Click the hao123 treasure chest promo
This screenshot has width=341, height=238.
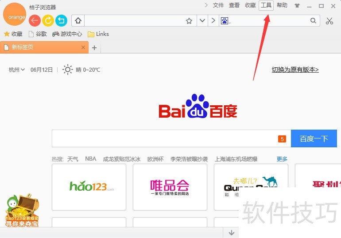pyautogui.click(x=22, y=211)
